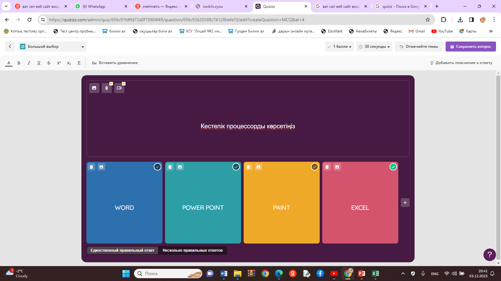The image size is (501, 281).
Task: Delete the EXCEL answer option
Action: [x=327, y=167]
